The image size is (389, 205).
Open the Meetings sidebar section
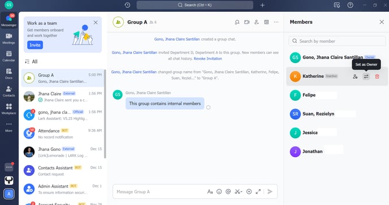coord(8,38)
